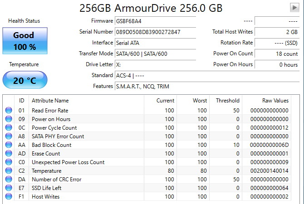Click the Good 100 % health status box

25,41
